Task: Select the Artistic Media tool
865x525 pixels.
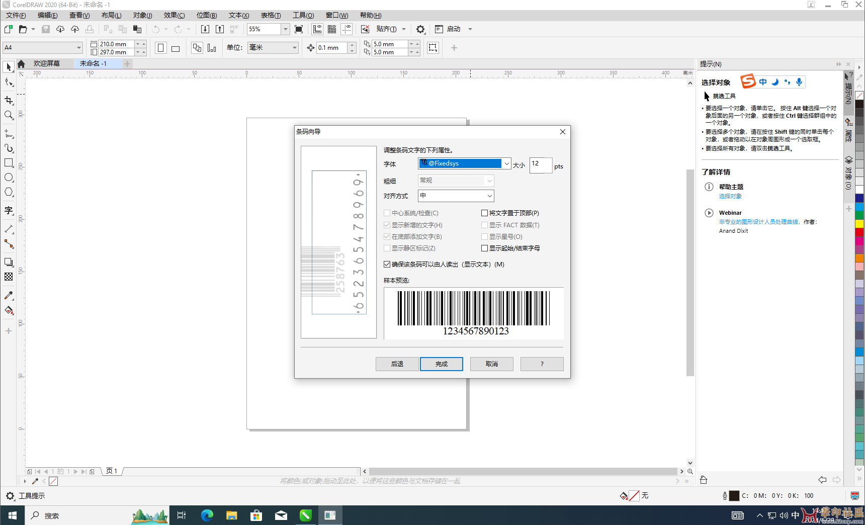Action: (9, 148)
